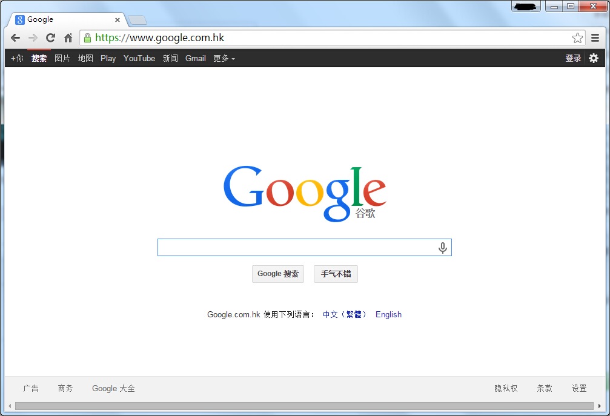Open 新闻 in the navigation bar
This screenshot has height=416, width=610.
pyautogui.click(x=170, y=58)
